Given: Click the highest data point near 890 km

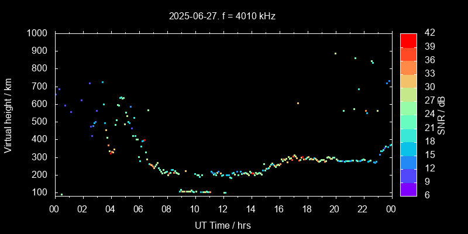Looking at the screenshot, I should coord(335,53).
